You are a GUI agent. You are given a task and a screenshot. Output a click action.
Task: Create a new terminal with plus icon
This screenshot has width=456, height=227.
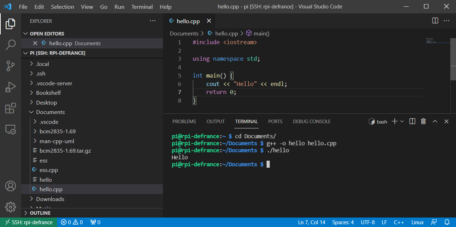point(394,121)
